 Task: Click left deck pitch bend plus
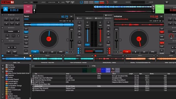pos(73,52)
